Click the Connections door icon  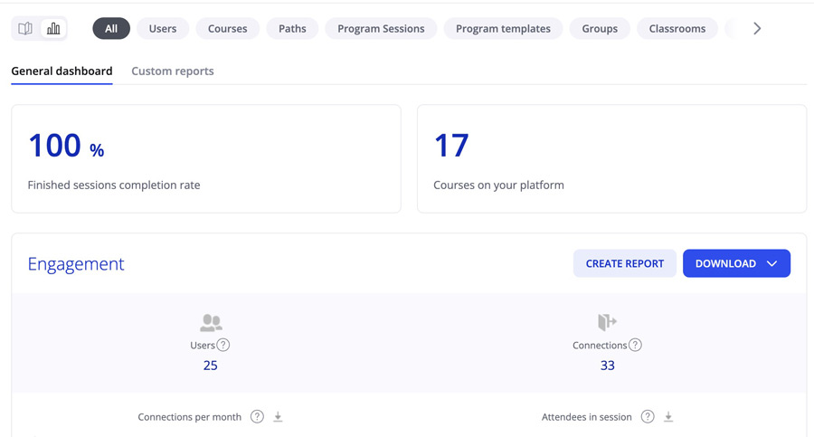[607, 322]
